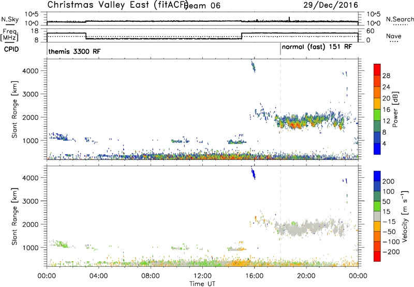The image size is (414, 287).
Task: Click the '16:00' time tick label
Action: click(254, 276)
